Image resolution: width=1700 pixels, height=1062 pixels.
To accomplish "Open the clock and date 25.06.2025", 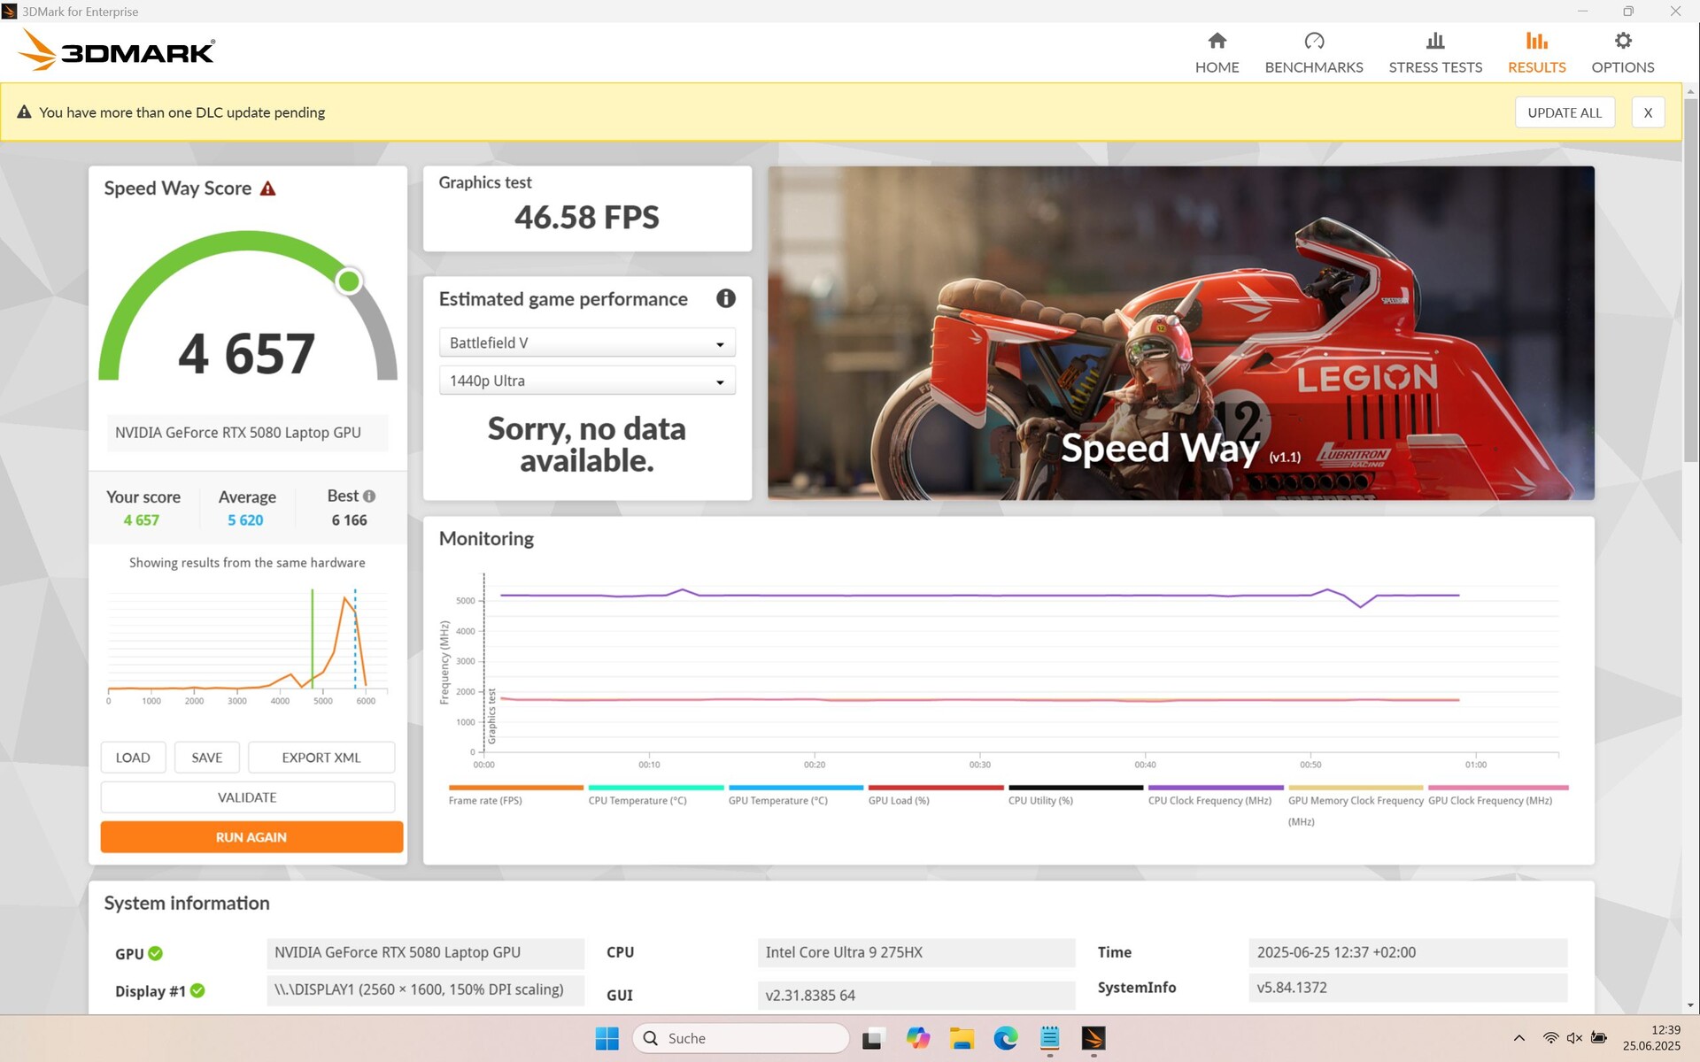I will click(1651, 1038).
